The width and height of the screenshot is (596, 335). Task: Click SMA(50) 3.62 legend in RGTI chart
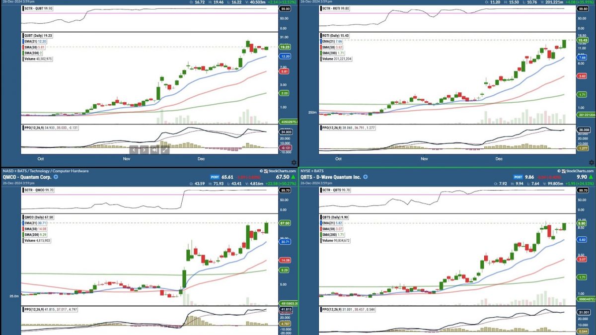[333, 47]
